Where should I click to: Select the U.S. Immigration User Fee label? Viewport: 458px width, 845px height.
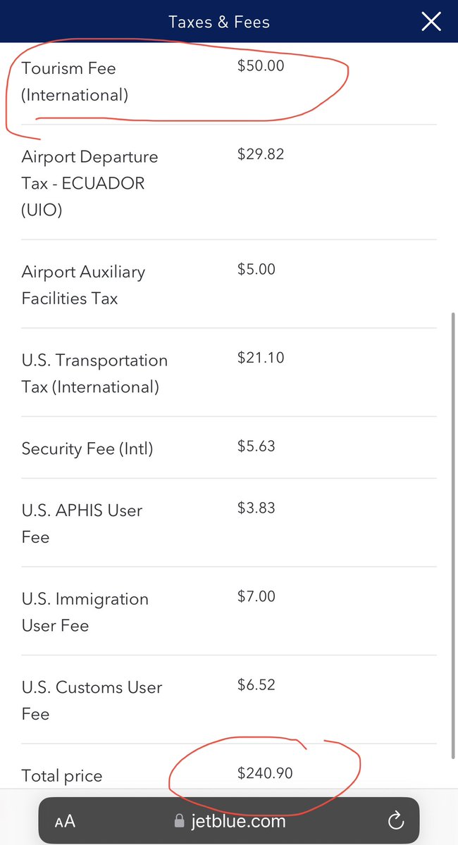tap(85, 612)
